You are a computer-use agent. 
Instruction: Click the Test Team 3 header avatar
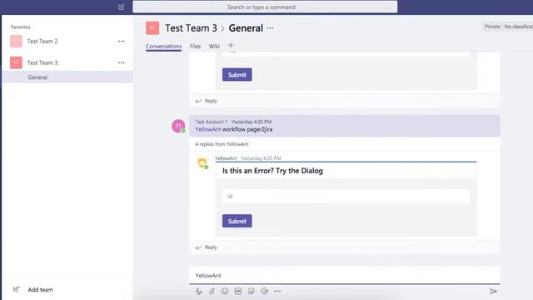click(x=152, y=27)
